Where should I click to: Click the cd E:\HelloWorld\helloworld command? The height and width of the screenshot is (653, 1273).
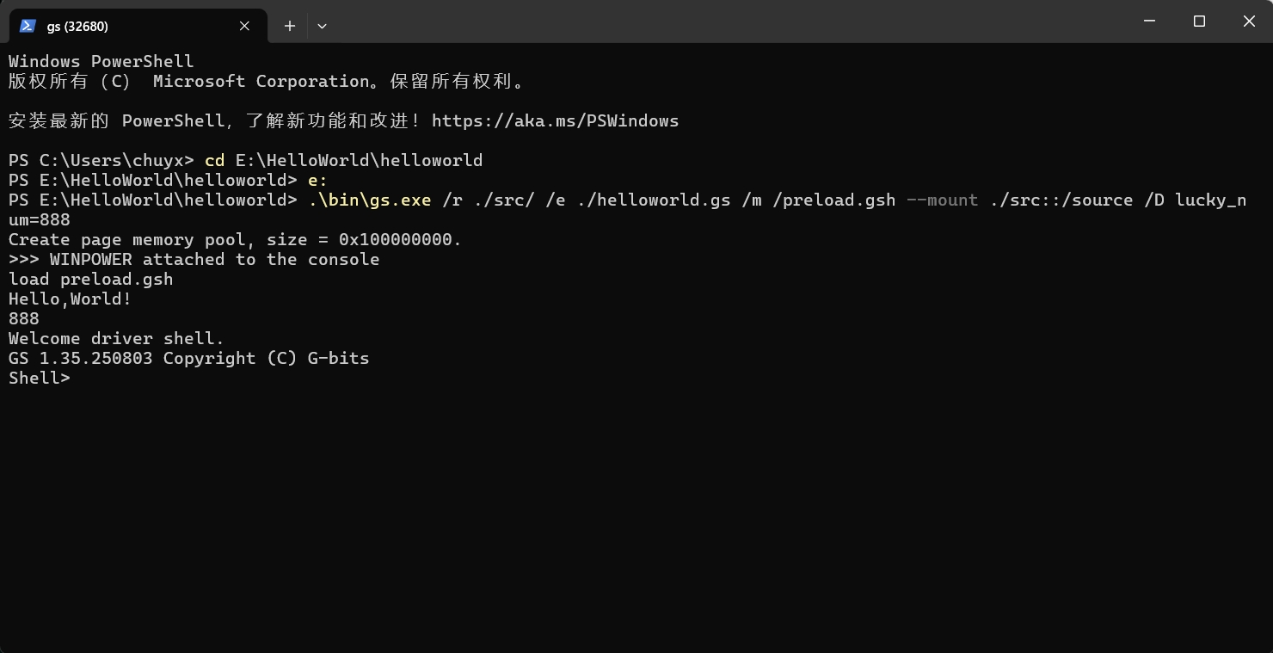(x=343, y=160)
